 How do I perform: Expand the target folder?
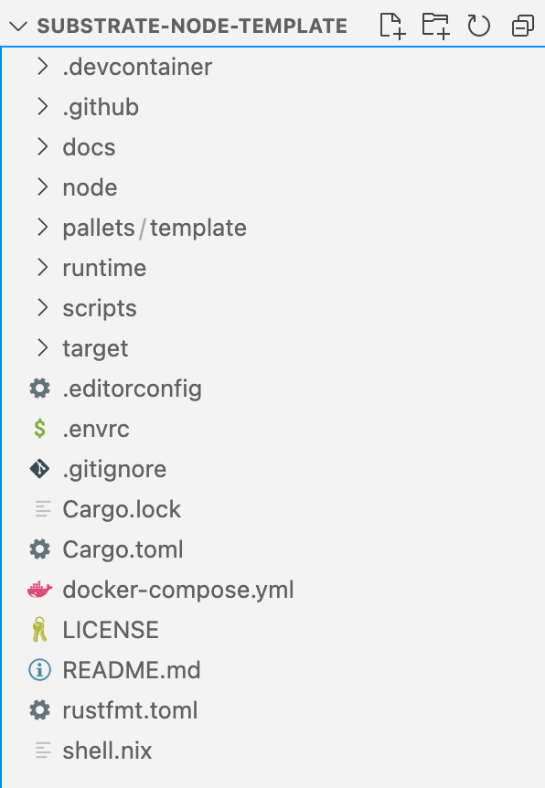[x=272, y=348]
